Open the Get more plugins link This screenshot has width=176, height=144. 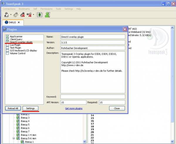click(x=74, y=108)
